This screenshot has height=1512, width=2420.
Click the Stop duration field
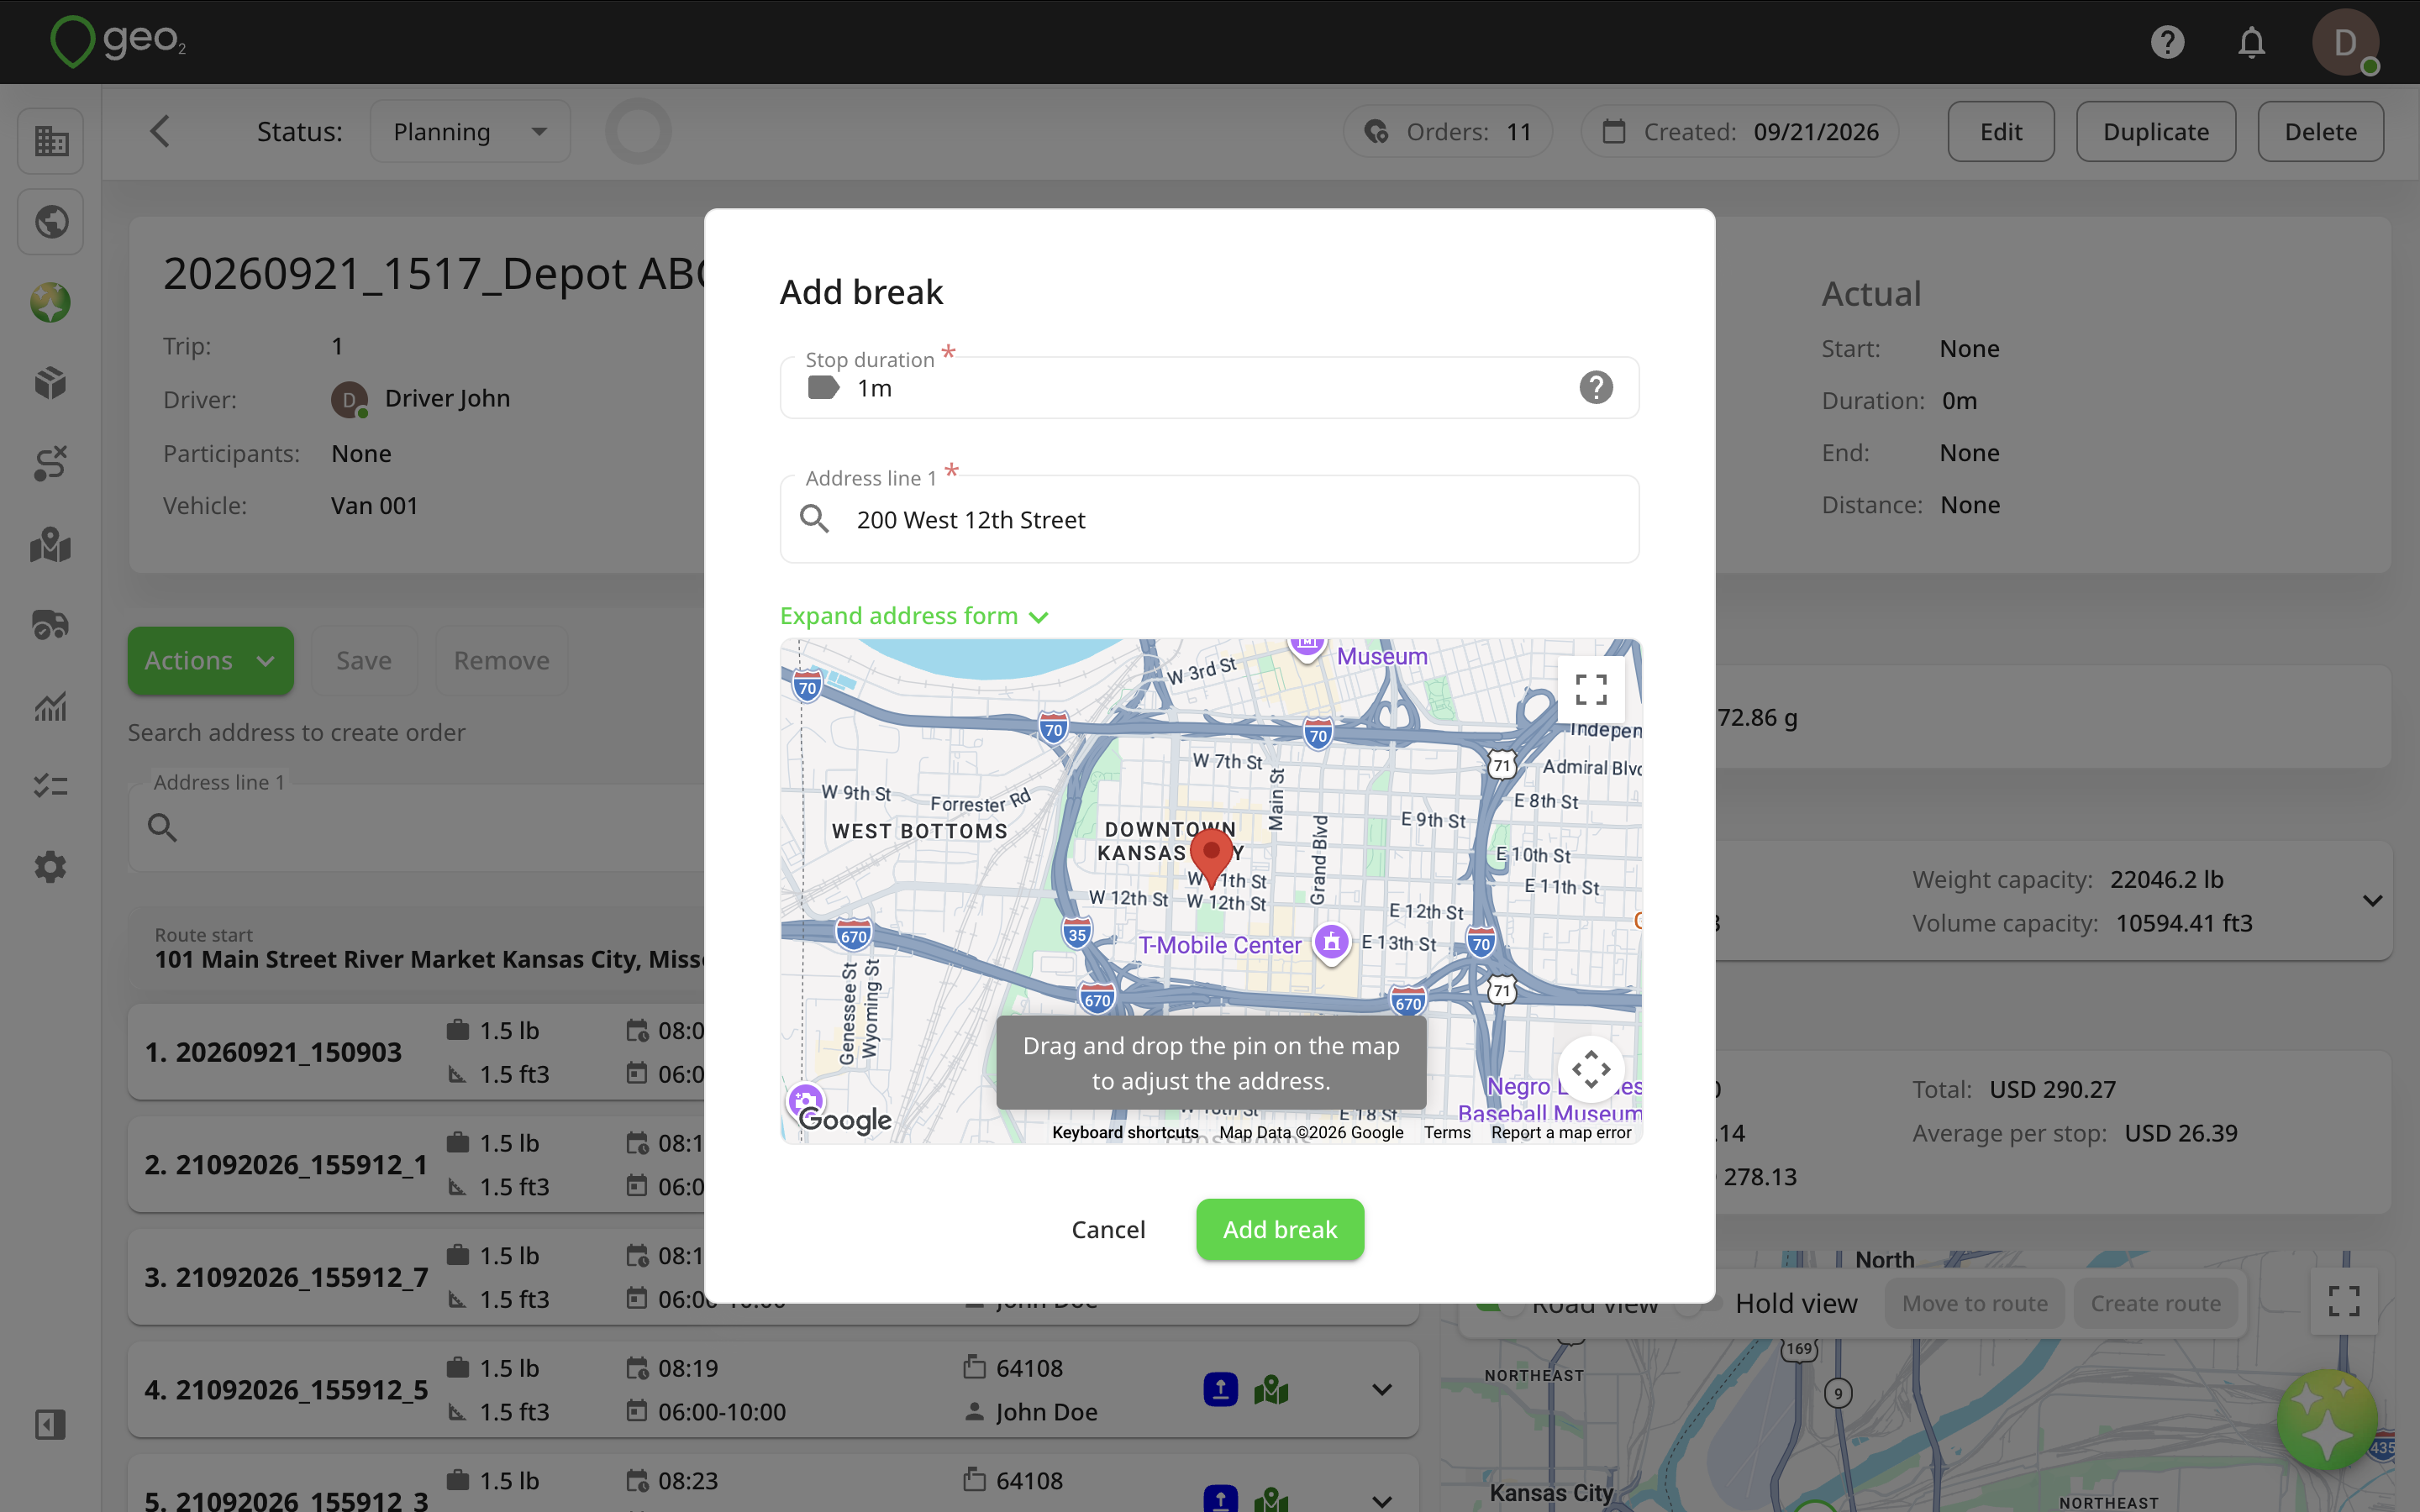pyautogui.click(x=1209, y=388)
